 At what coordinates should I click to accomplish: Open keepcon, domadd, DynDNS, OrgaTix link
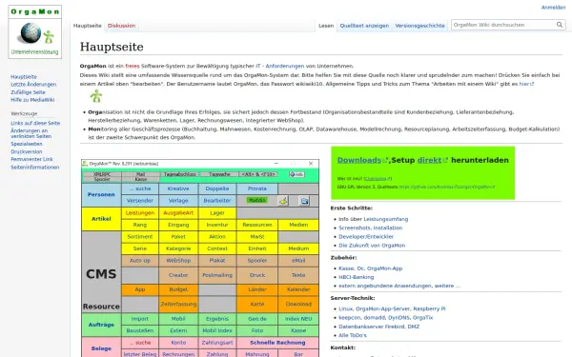coord(385,317)
